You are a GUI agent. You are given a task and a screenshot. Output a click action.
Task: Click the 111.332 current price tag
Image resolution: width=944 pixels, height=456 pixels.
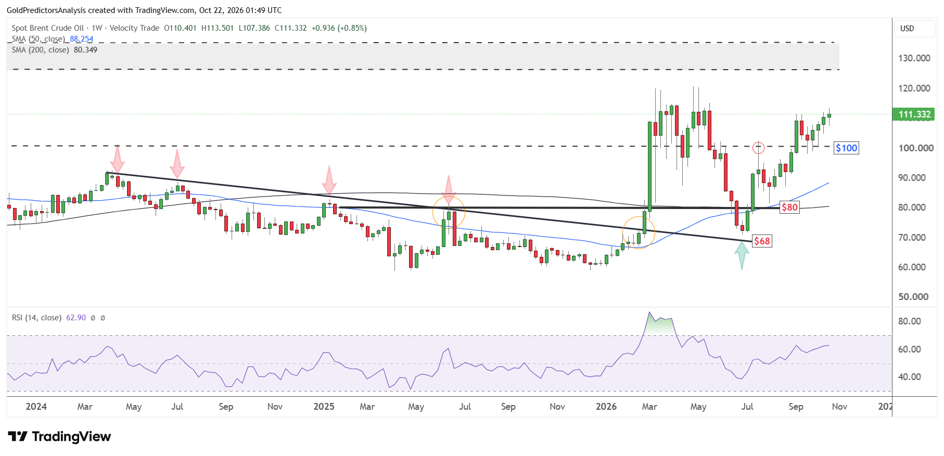(x=914, y=114)
